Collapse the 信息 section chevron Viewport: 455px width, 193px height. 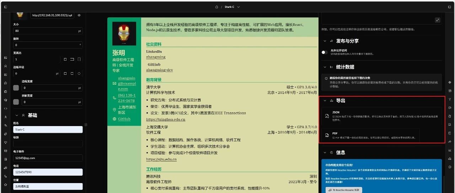pos(325,152)
